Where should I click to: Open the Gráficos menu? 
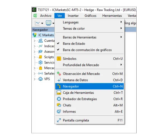point(90,16)
